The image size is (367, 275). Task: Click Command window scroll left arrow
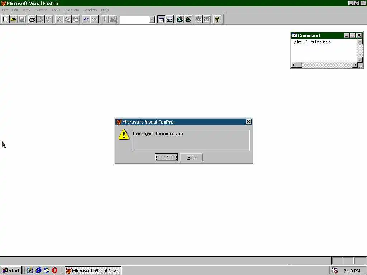coord(294,65)
